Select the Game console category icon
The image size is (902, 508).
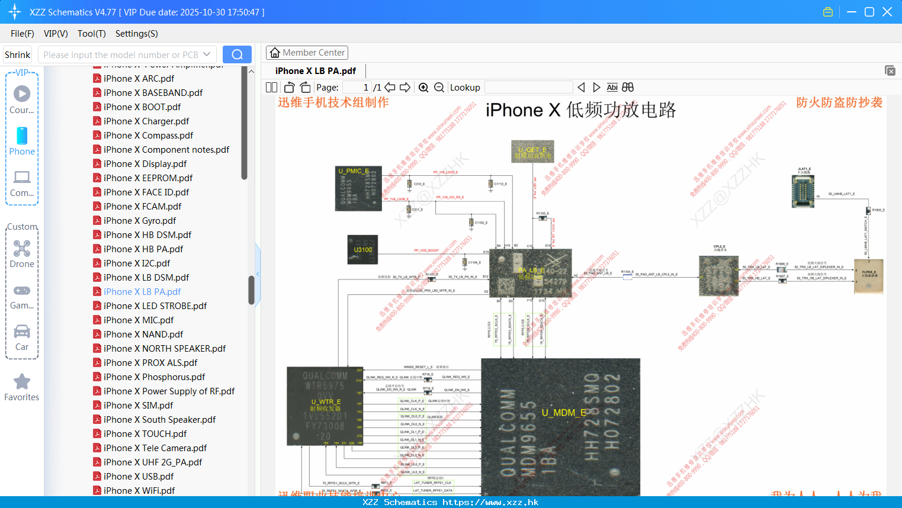click(22, 296)
